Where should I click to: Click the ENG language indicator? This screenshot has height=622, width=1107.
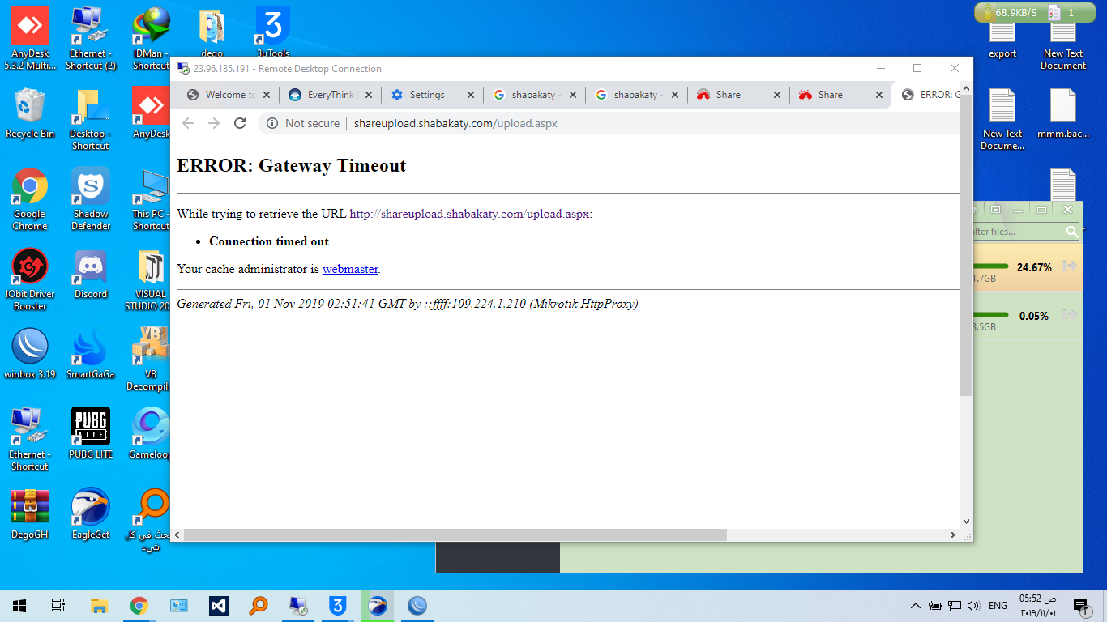[998, 606]
